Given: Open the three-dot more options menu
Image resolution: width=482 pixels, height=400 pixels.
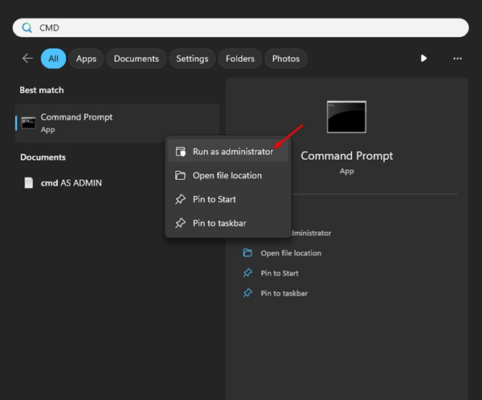Looking at the screenshot, I should pos(457,59).
